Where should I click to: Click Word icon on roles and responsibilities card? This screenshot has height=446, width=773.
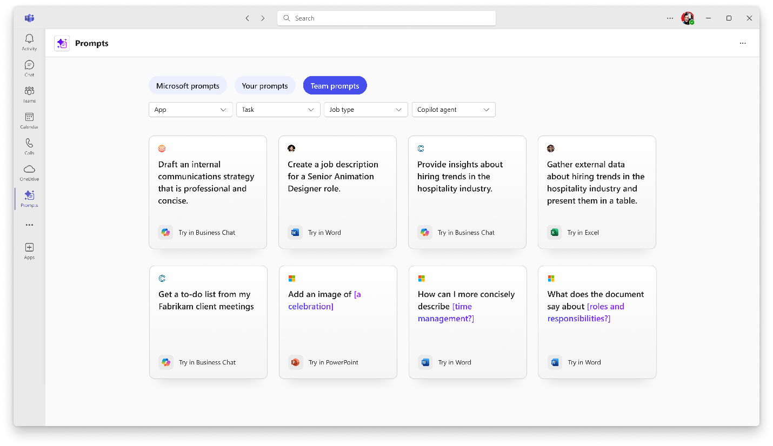[x=555, y=362]
